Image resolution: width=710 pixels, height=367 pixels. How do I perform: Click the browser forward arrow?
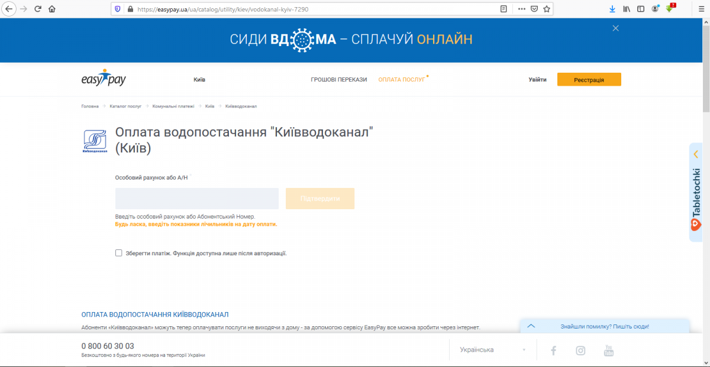[24, 9]
